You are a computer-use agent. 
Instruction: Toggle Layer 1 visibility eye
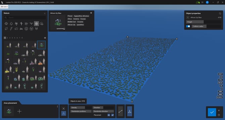2,7
